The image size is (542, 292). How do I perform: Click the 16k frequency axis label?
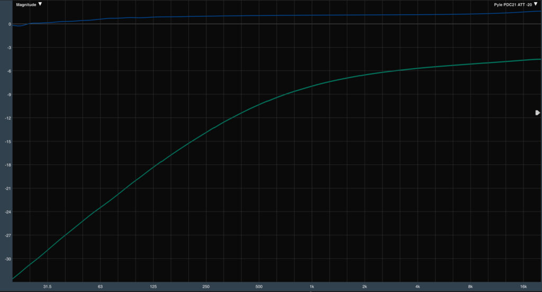click(523, 287)
